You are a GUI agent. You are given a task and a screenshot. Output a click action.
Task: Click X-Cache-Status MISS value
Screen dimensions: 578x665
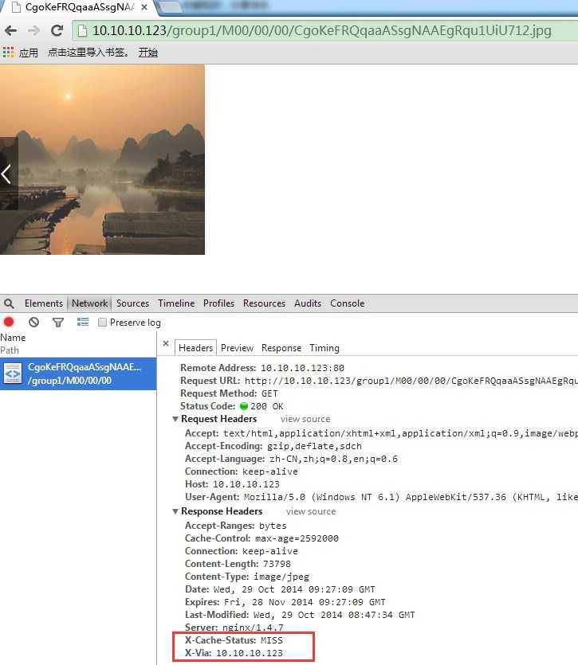click(272, 640)
